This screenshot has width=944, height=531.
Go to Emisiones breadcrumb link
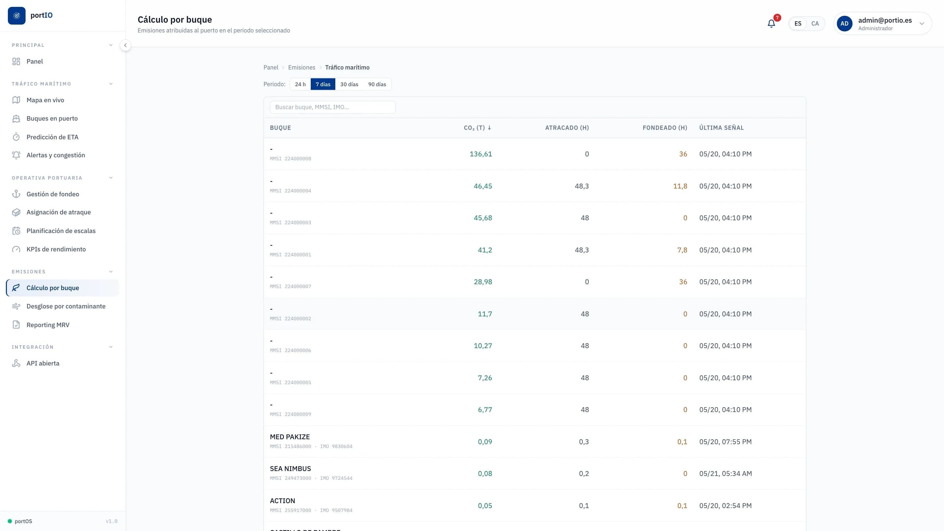pyautogui.click(x=302, y=68)
